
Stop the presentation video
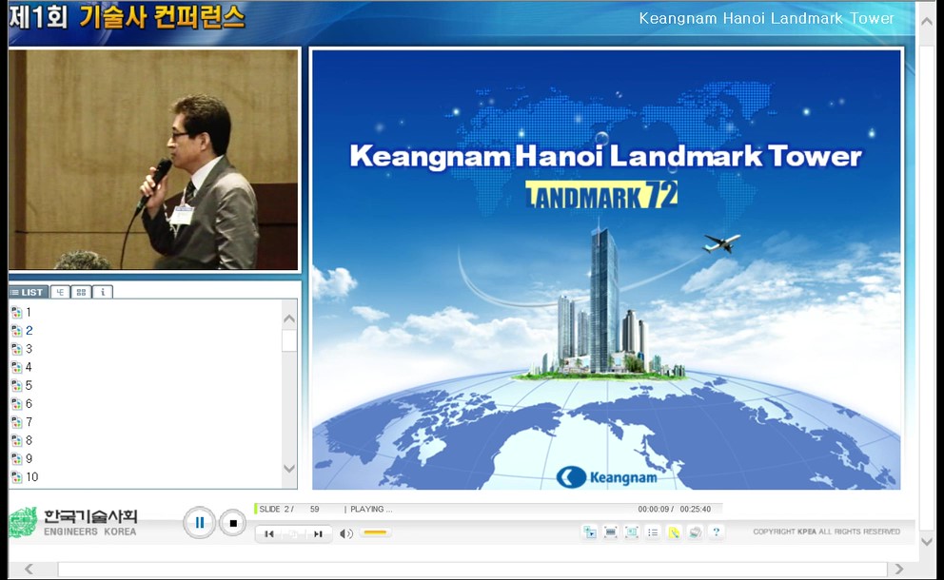232,523
